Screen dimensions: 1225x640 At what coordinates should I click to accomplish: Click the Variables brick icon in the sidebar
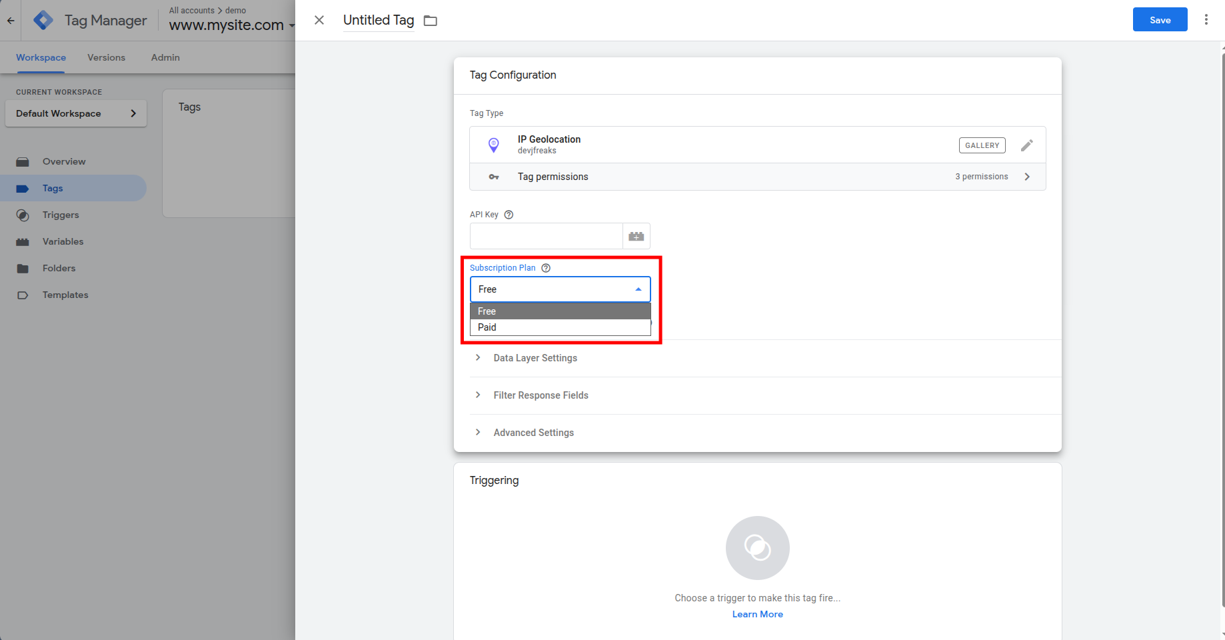23,242
